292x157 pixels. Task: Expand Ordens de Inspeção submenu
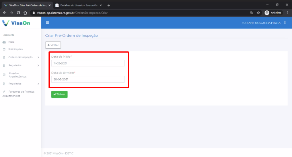click(x=38, y=57)
